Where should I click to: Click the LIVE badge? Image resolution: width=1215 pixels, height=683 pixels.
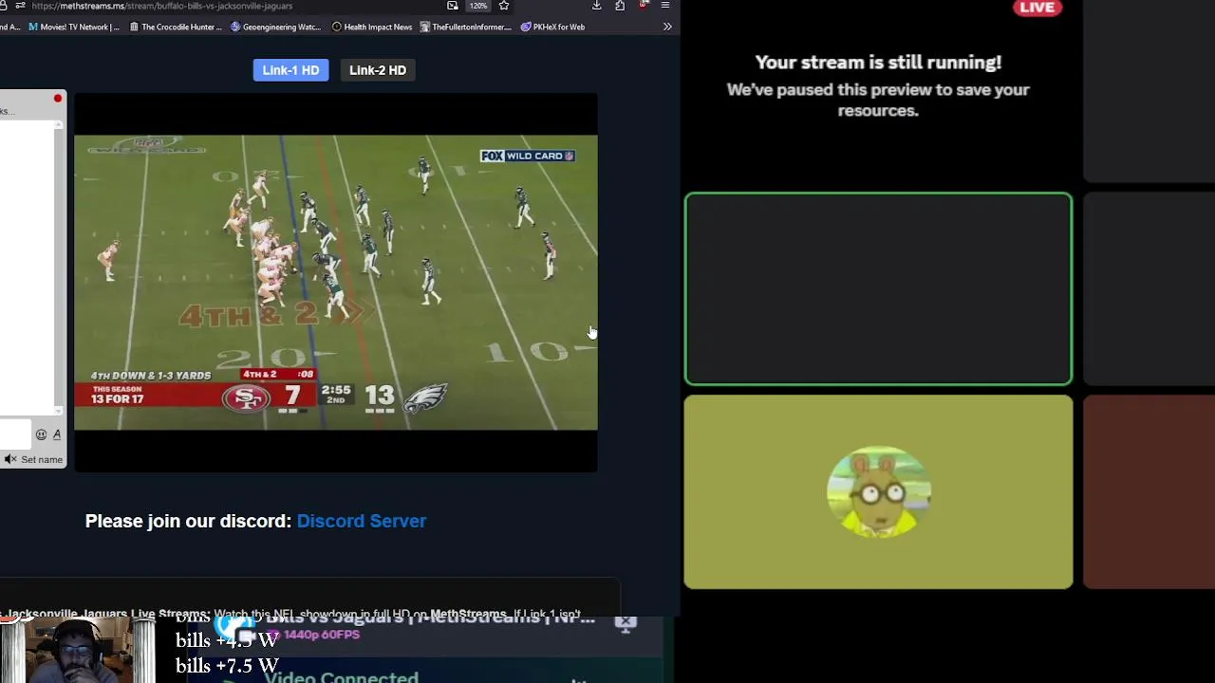[x=1037, y=8]
